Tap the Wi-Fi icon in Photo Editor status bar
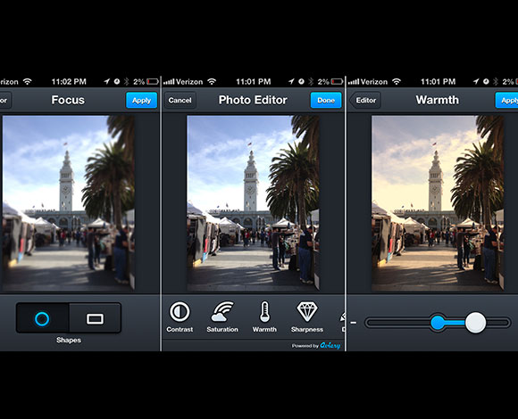This screenshot has width=518, height=419. [x=212, y=81]
